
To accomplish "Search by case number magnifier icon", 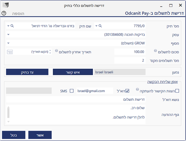I will coord(100,26).
